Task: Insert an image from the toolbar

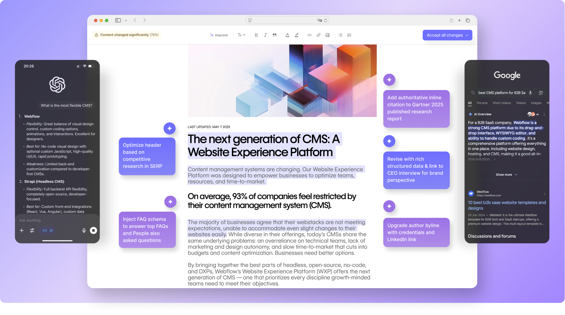Action: [x=328, y=35]
